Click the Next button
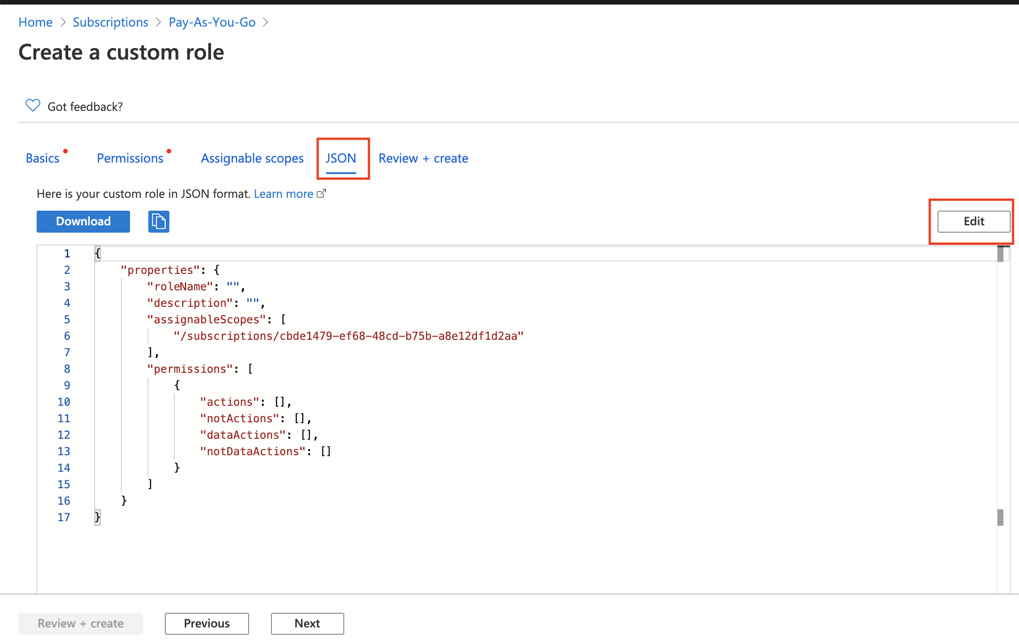The image size is (1019, 643). (307, 623)
